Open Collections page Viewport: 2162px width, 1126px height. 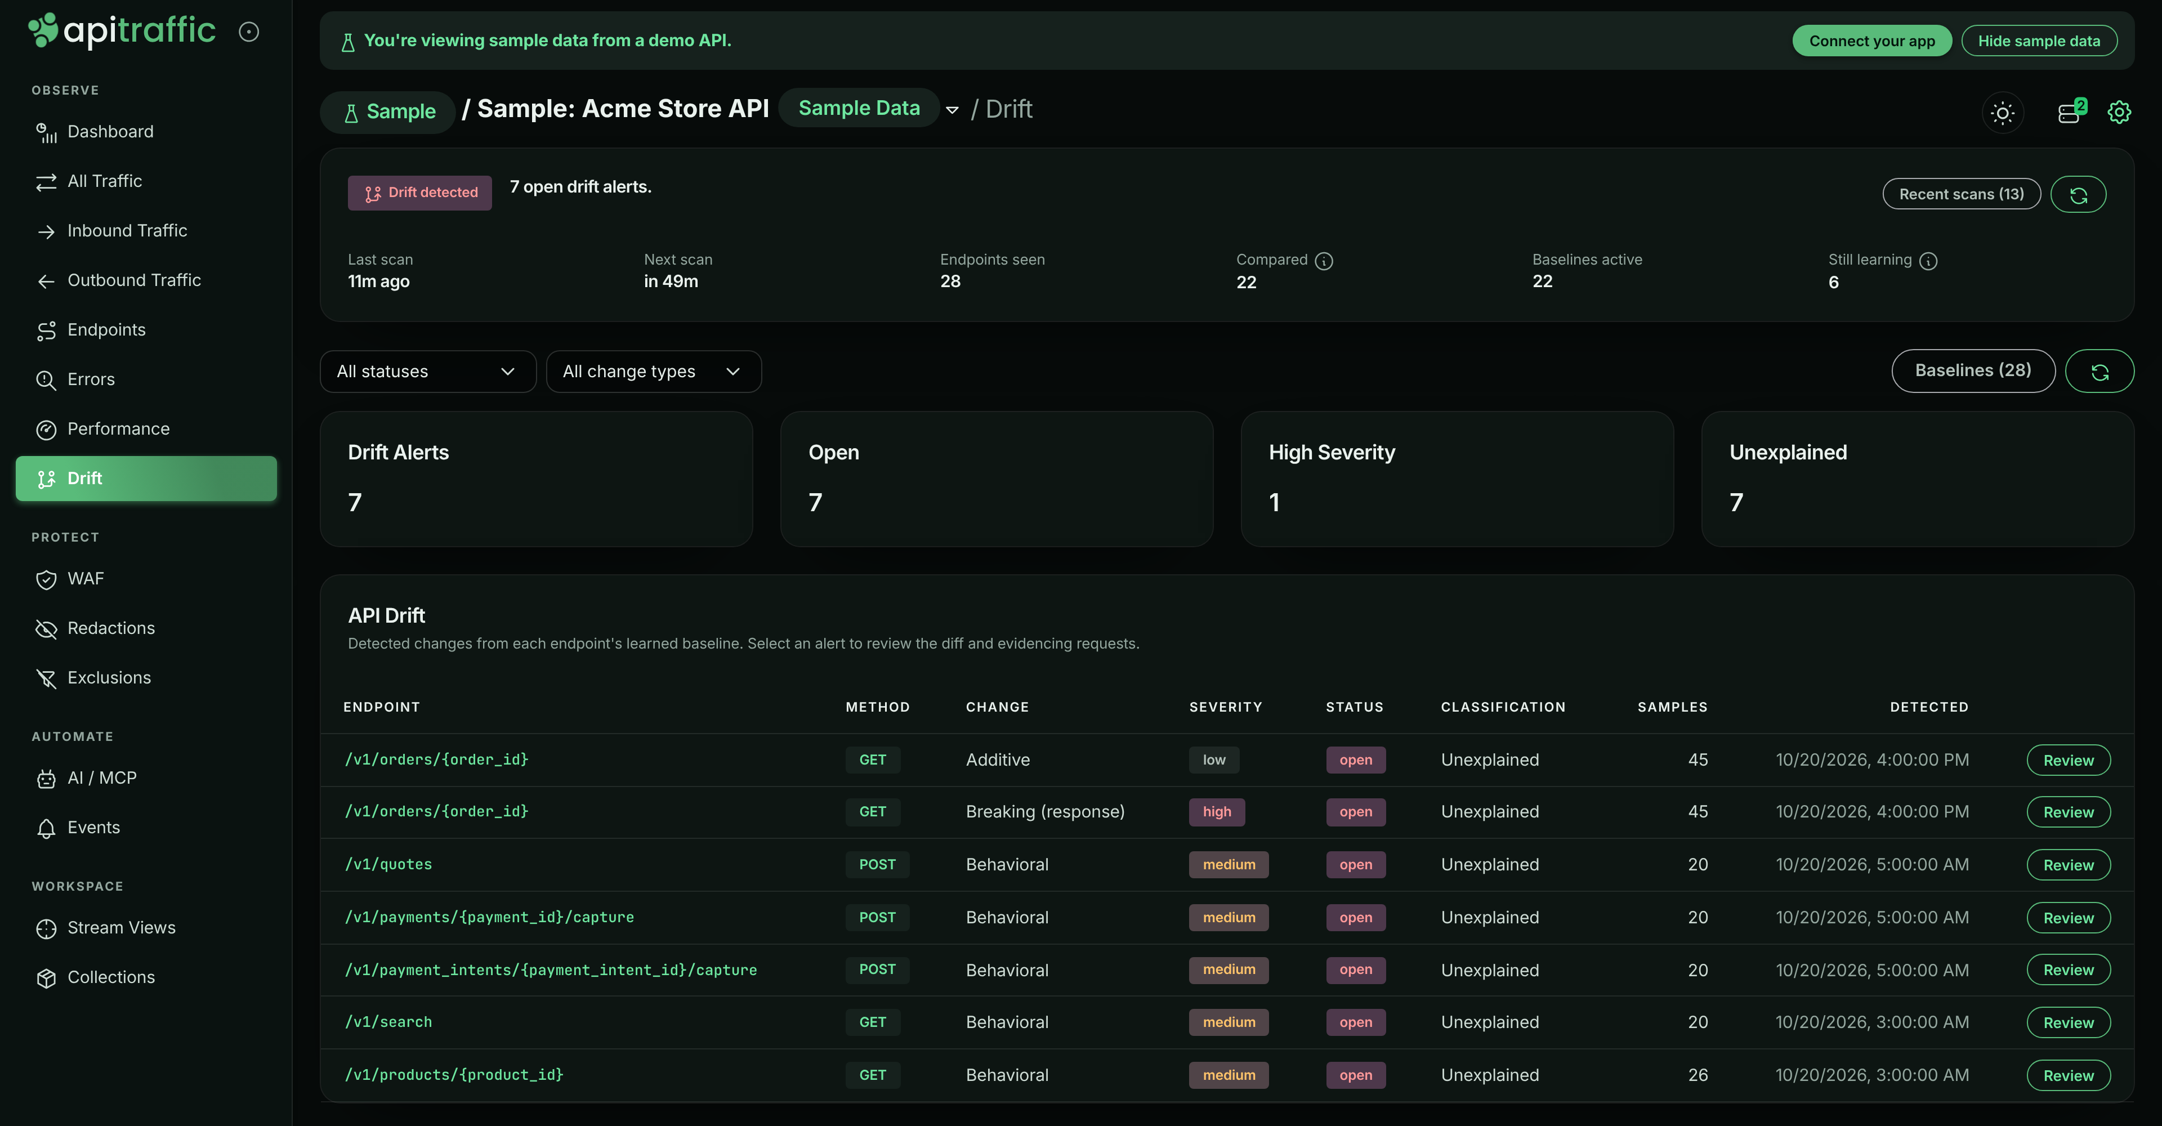point(146,977)
